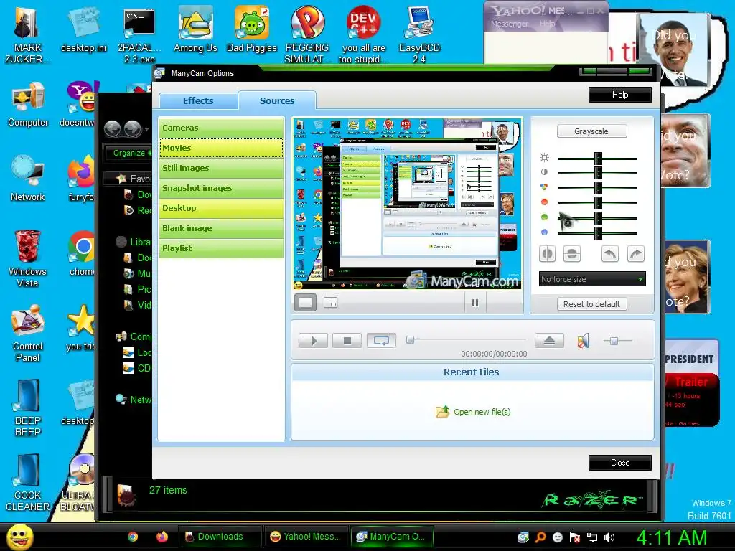
Task: Adjust the contrast slider handle
Action: pos(598,173)
